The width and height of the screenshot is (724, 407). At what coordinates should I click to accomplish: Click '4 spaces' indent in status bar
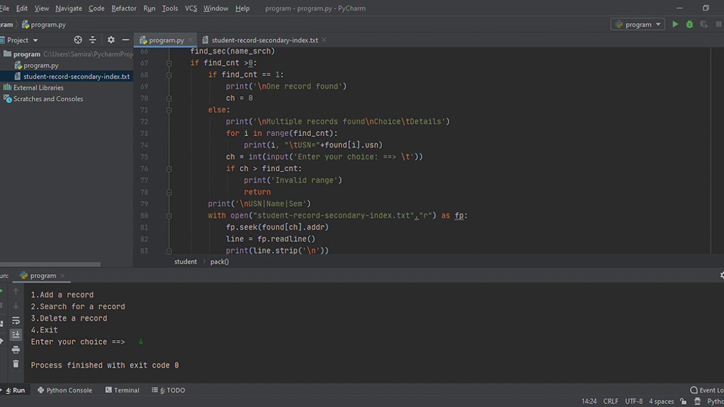point(661,401)
